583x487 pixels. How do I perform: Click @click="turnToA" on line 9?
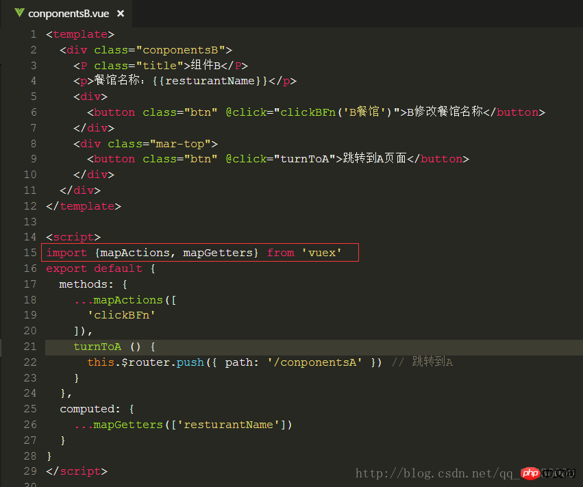(x=281, y=159)
